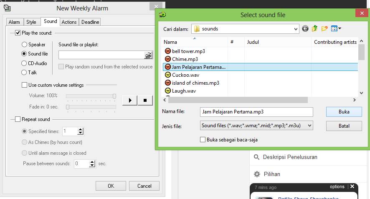Select Chime.mp3 file name
The image size is (370, 199).
click(x=185, y=59)
